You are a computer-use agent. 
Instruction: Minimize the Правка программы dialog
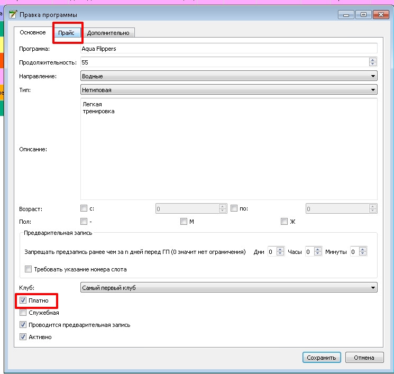click(x=346, y=15)
